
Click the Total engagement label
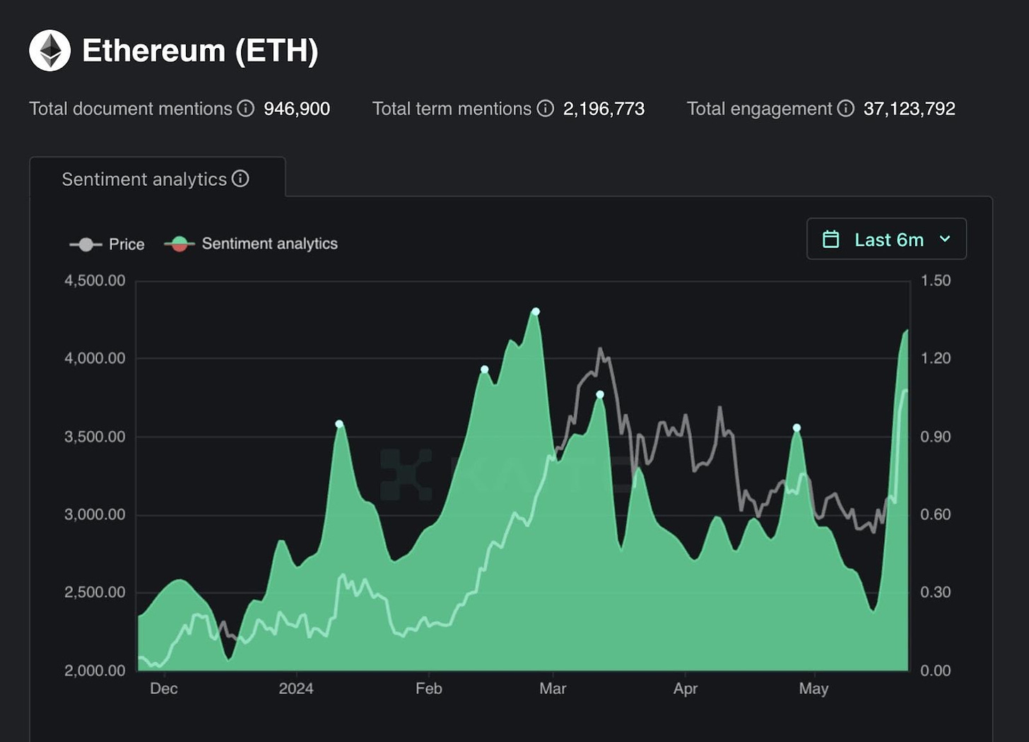[760, 109]
